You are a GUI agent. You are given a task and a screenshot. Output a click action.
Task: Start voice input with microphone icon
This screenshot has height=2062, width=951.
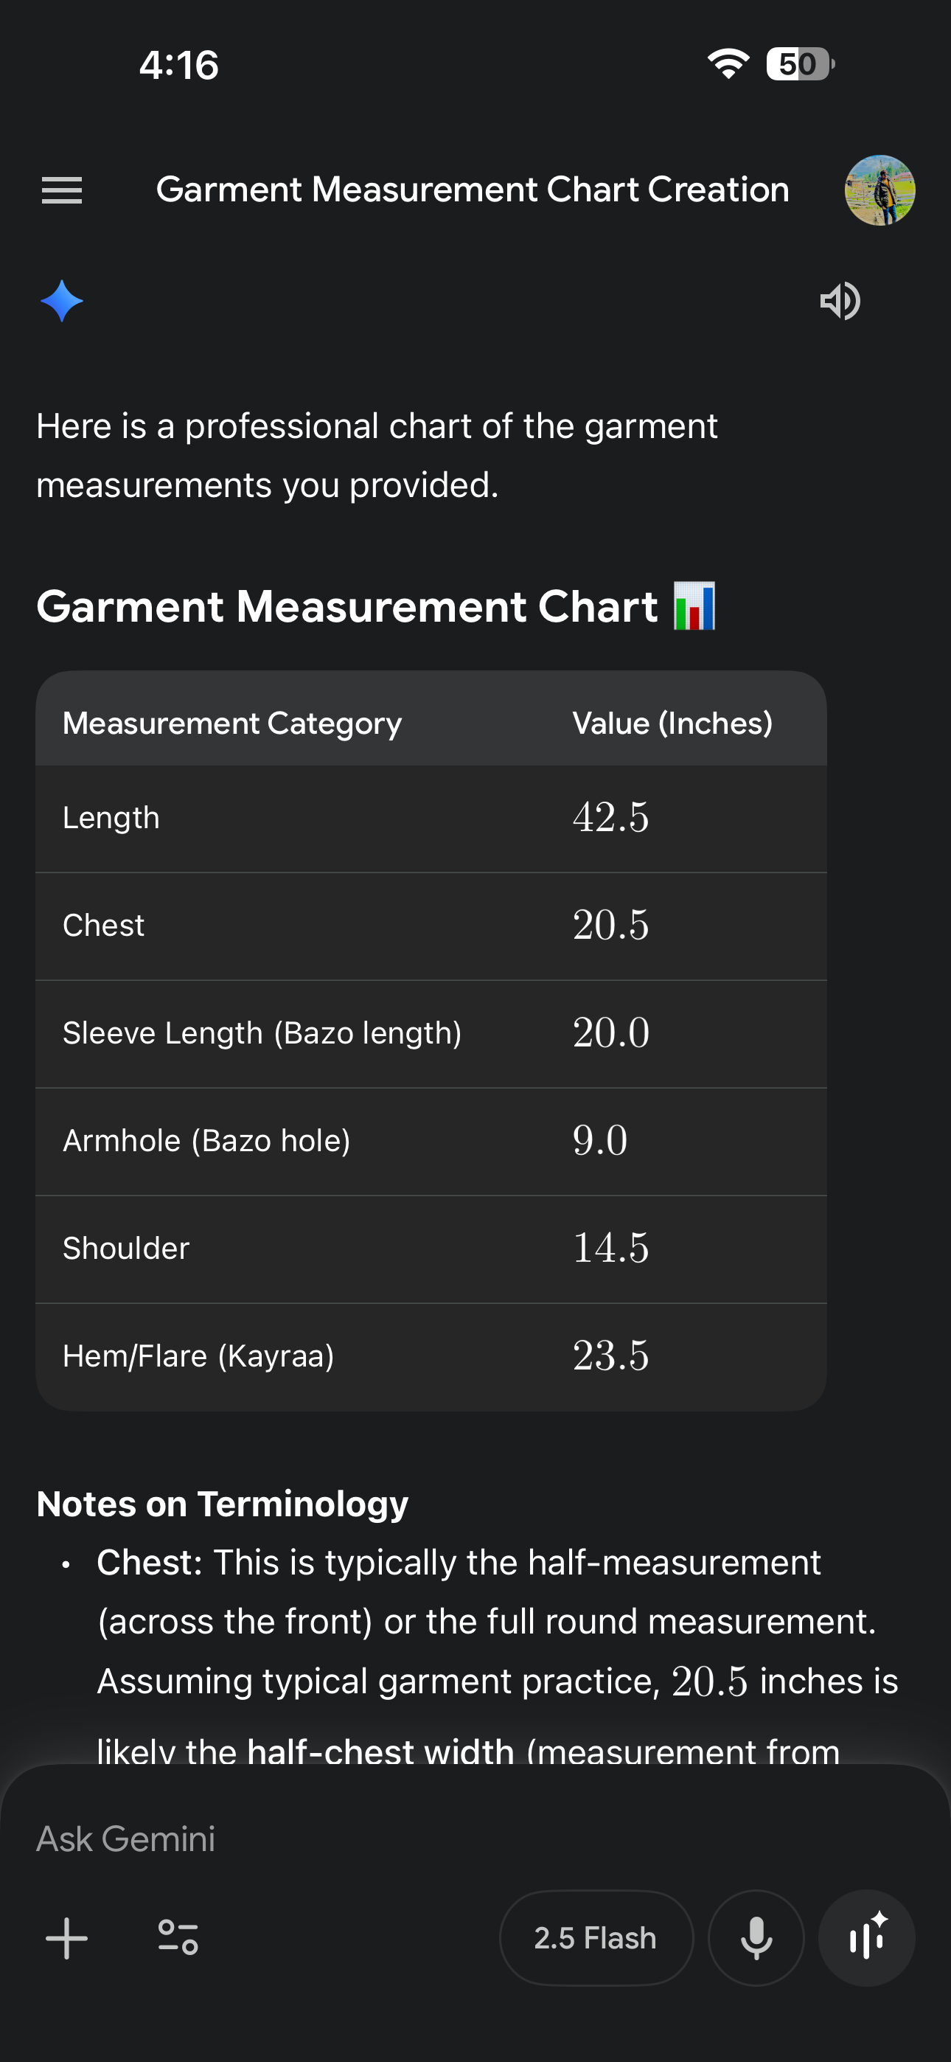coord(756,1938)
